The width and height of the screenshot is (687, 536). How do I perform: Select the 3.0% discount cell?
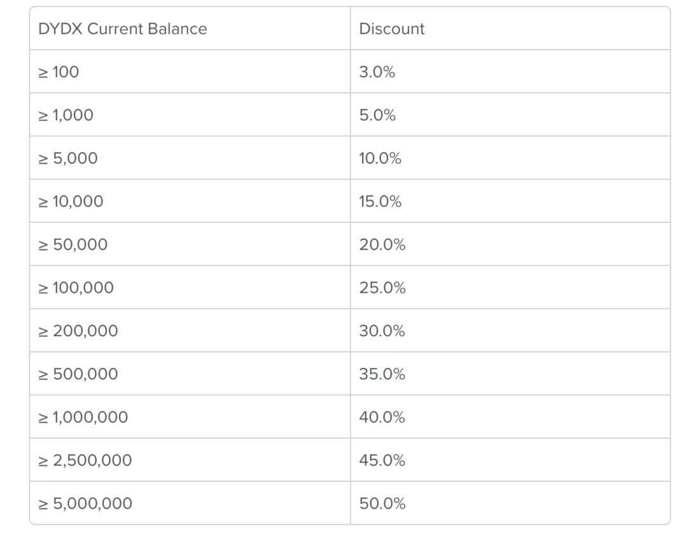(510, 71)
